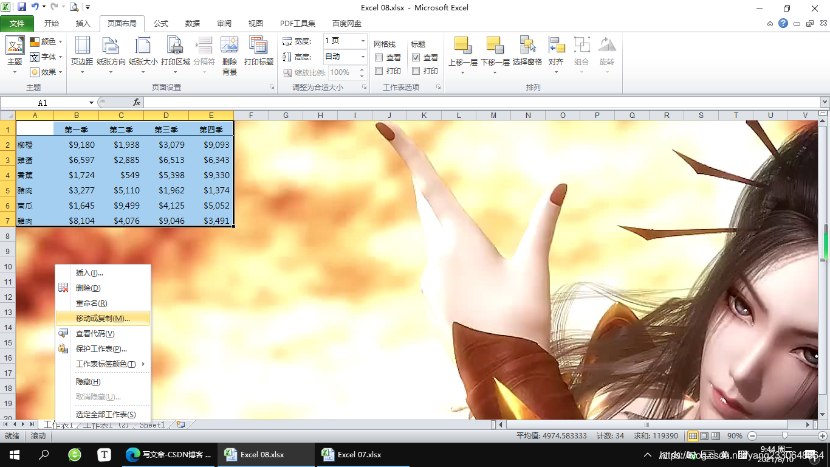830x467 pixels.
Task: Open Windows Start menu
Action: (x=14, y=454)
